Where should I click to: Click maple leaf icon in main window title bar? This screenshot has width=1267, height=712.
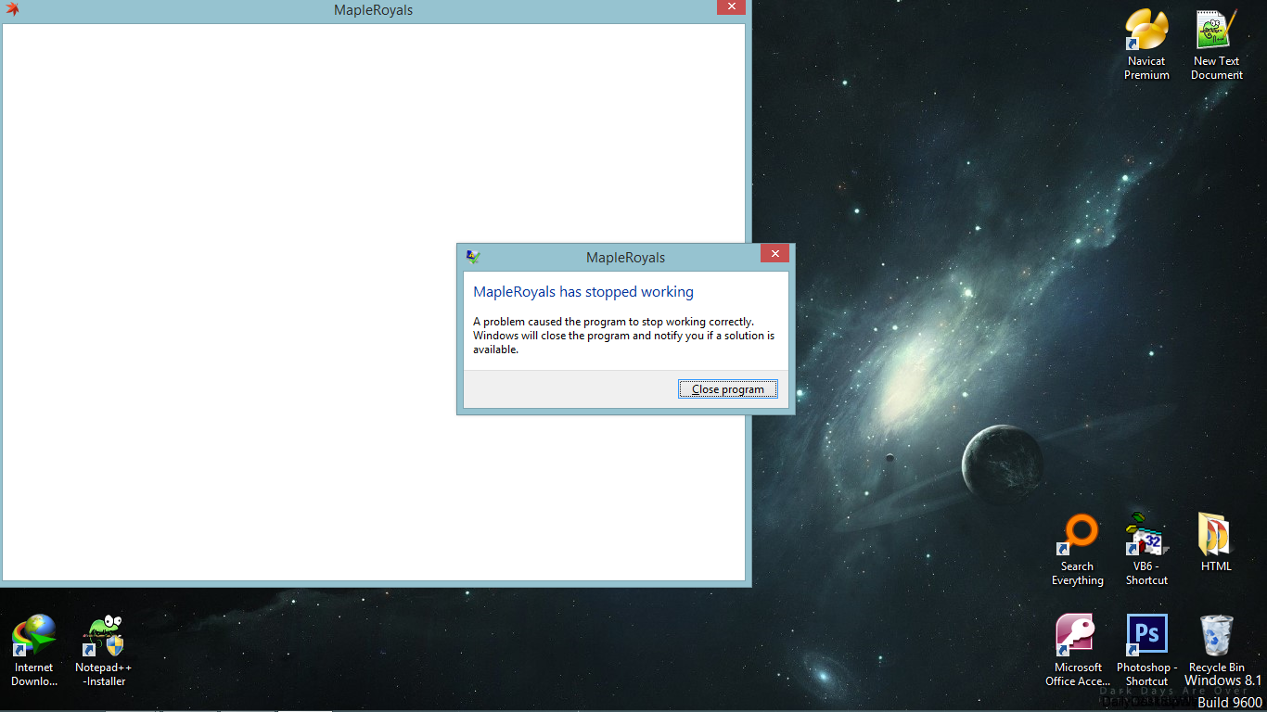(12, 9)
